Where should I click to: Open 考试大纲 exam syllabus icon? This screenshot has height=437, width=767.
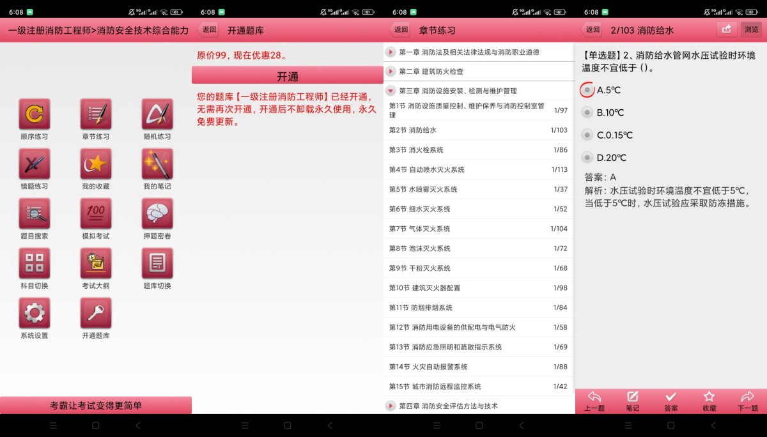point(96,264)
